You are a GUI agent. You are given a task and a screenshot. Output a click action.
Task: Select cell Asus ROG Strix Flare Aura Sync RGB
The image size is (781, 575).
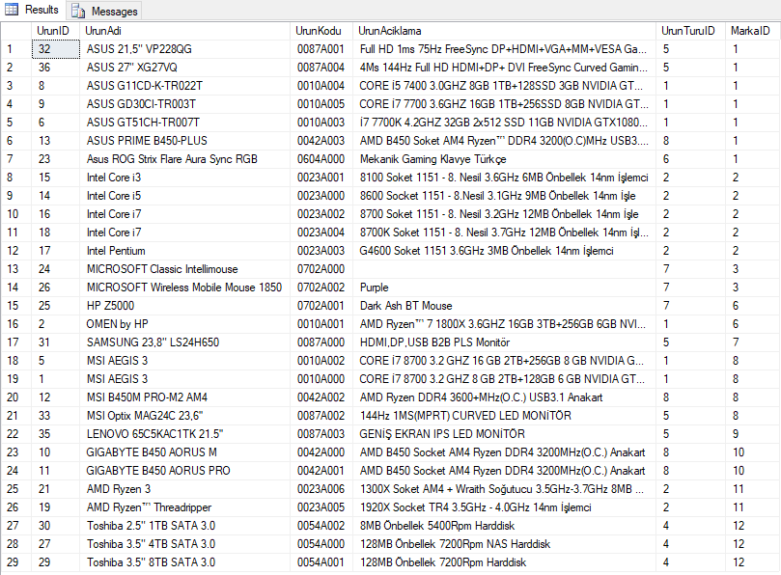[x=184, y=159]
